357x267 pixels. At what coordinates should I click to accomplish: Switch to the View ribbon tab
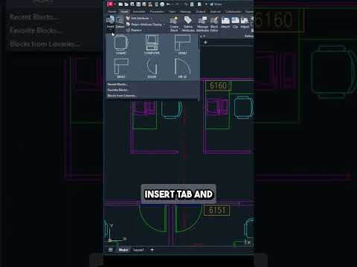[x=173, y=12]
